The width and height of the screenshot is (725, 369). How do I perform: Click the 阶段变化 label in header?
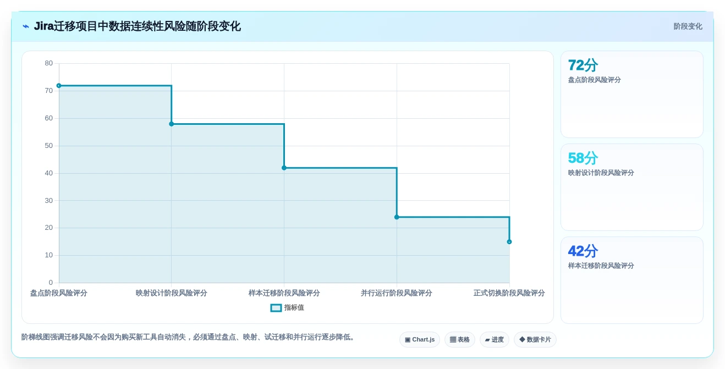(688, 26)
